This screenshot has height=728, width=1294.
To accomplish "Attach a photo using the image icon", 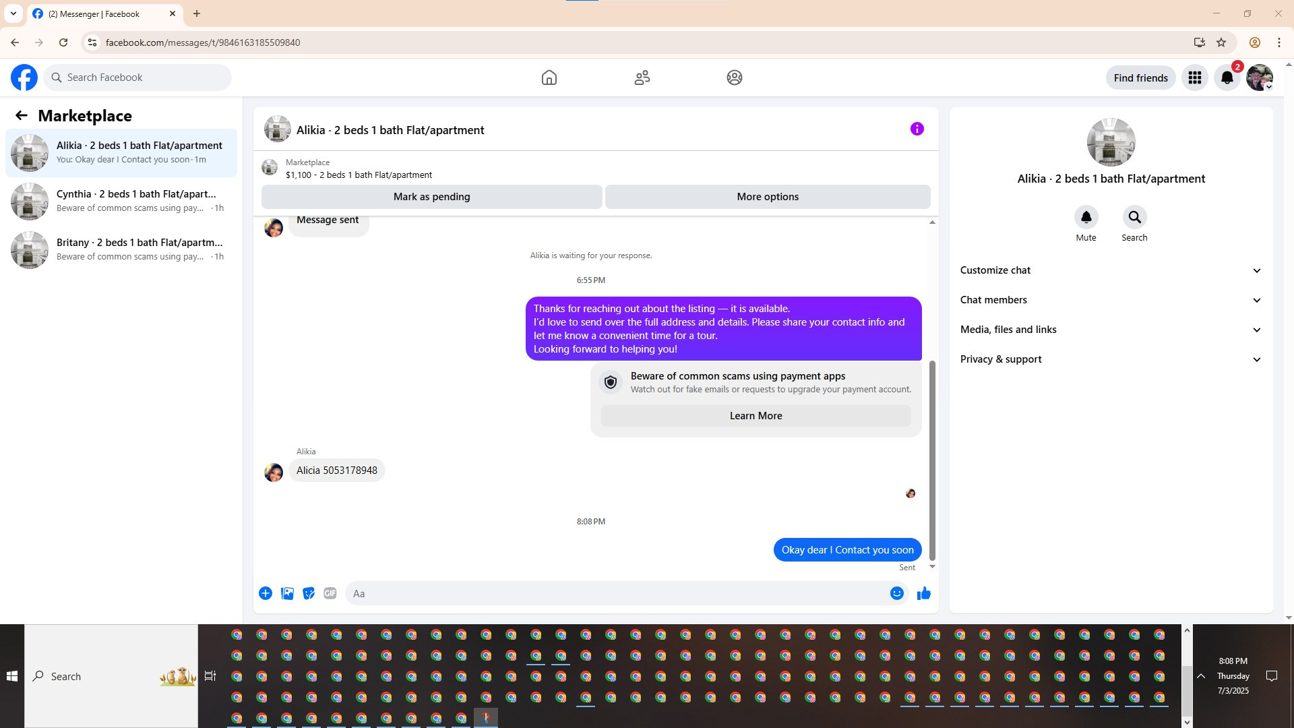I will click(x=287, y=593).
